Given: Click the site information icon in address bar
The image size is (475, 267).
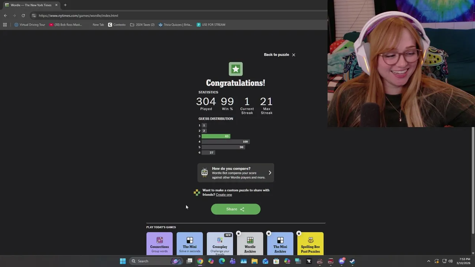Looking at the screenshot, I should (34, 16).
